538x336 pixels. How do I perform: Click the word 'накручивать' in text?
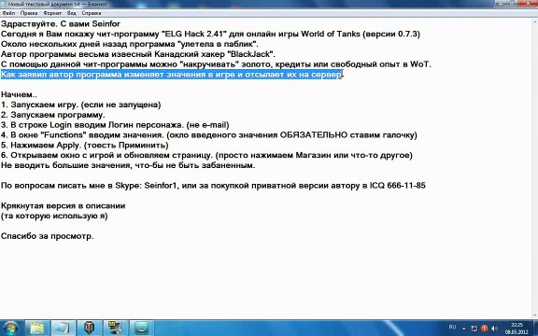click(x=209, y=64)
